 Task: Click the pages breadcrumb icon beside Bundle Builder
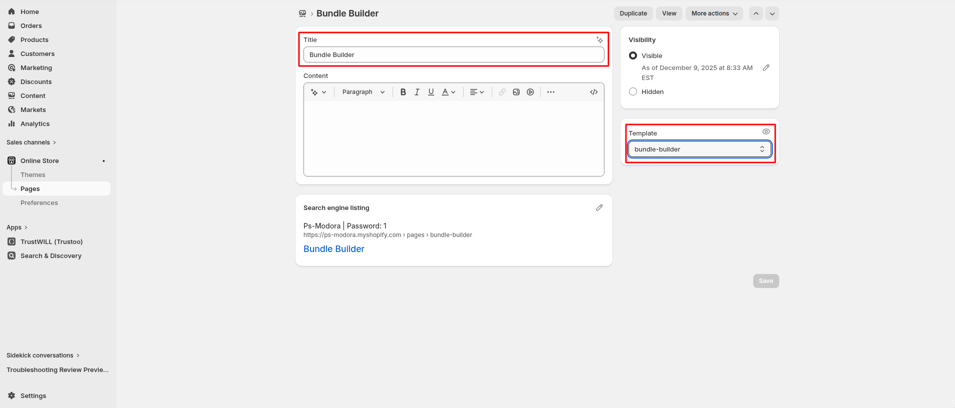(x=302, y=13)
